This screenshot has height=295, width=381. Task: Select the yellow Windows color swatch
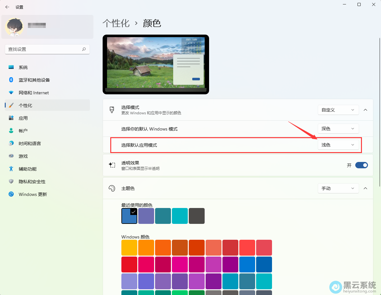click(x=129, y=248)
